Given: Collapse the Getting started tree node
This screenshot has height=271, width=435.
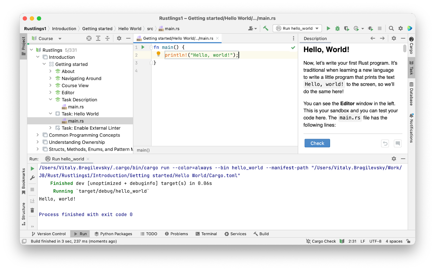Looking at the screenshot, I should pos(44,64).
